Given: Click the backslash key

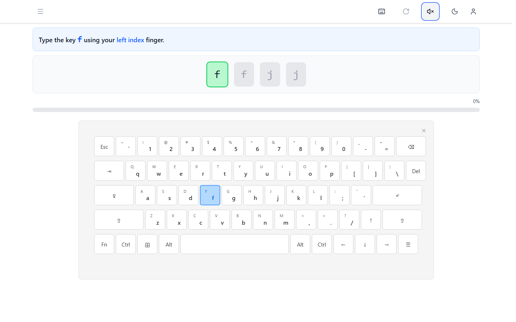Looking at the screenshot, I should (x=395, y=171).
